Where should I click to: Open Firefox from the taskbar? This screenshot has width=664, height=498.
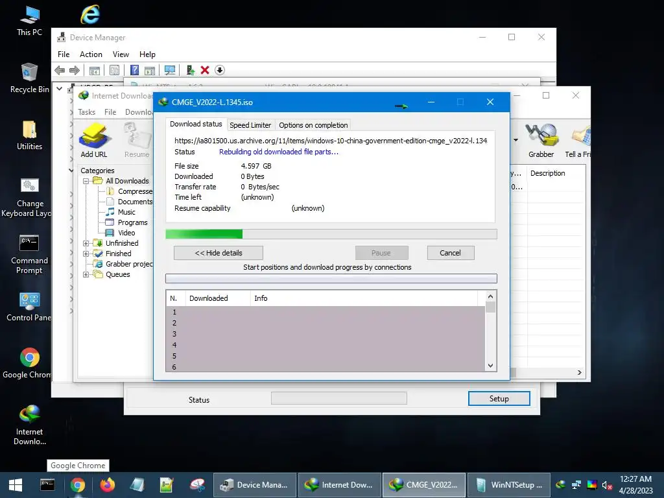[x=107, y=484]
